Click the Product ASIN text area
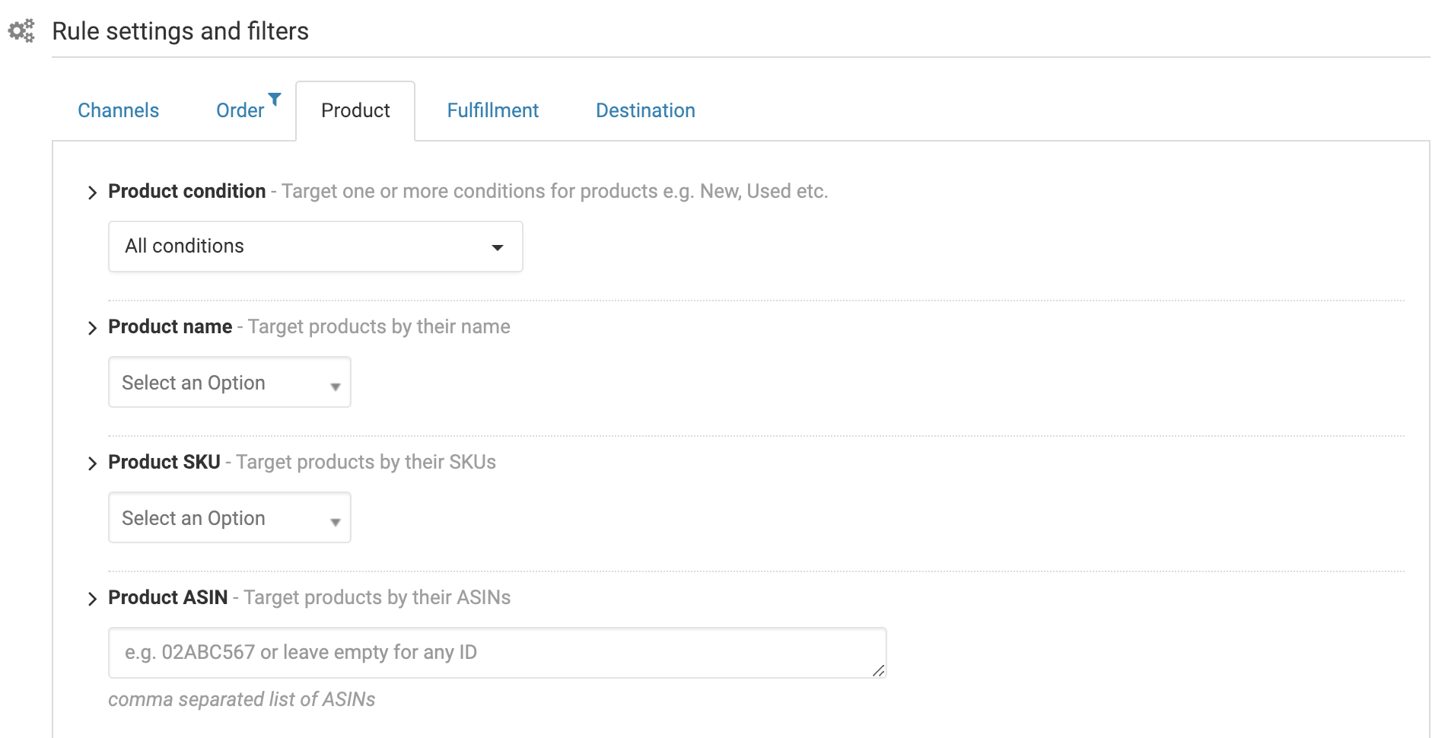The height and width of the screenshot is (738, 1432). click(498, 653)
